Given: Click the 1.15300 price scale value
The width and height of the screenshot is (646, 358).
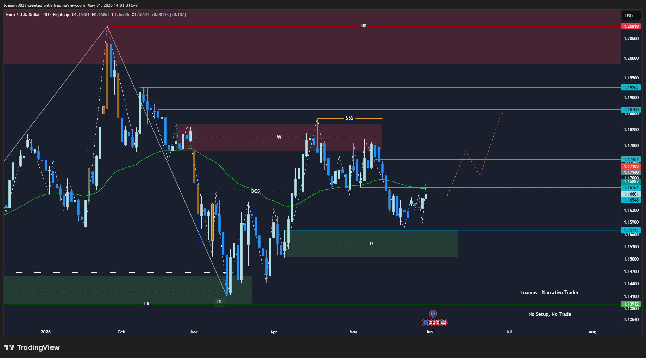Looking at the screenshot, I should point(631,247).
